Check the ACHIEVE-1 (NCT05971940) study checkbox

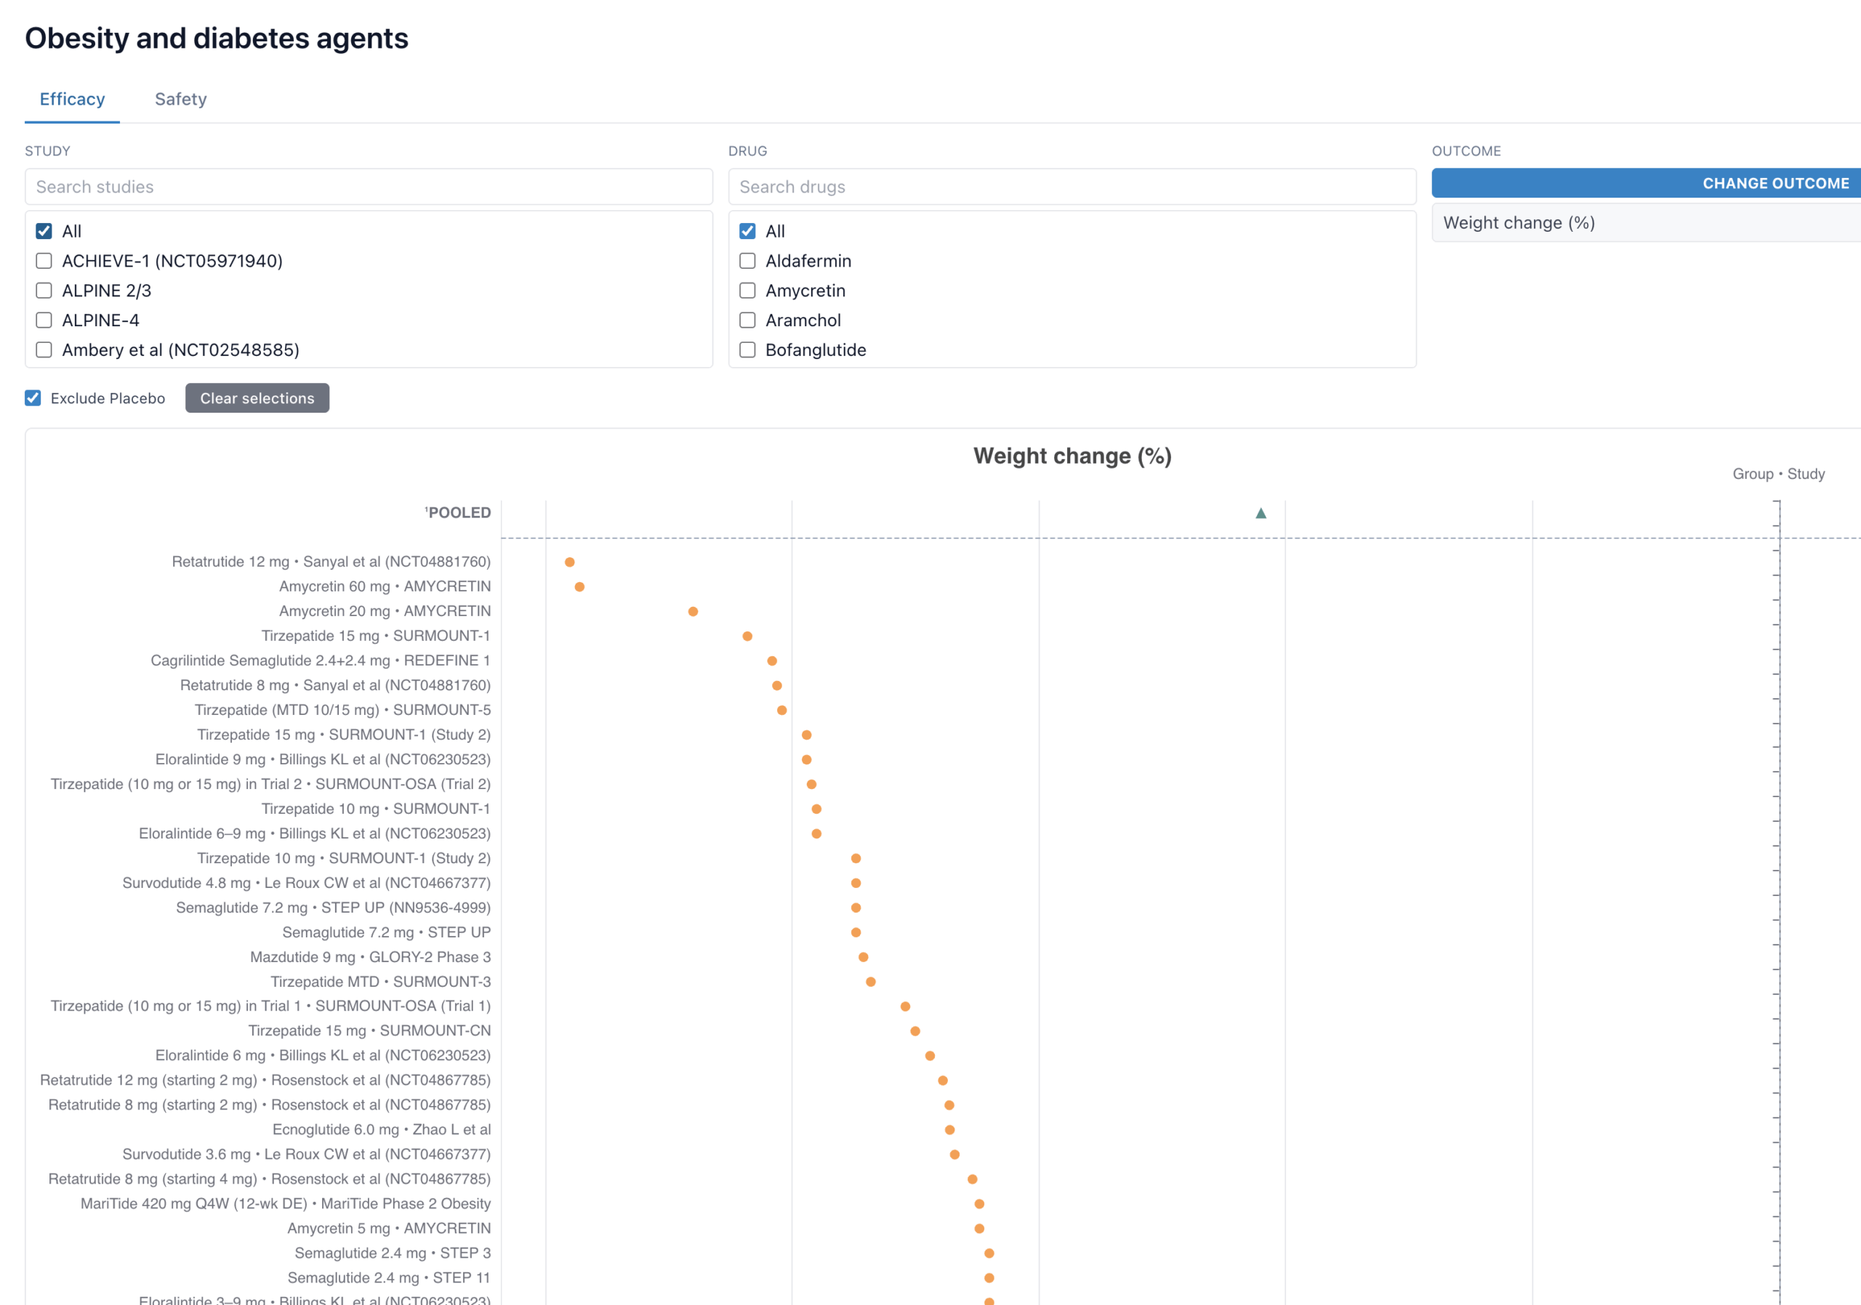tap(44, 261)
